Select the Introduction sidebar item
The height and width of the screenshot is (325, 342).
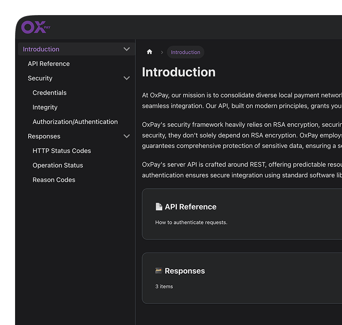click(x=41, y=49)
